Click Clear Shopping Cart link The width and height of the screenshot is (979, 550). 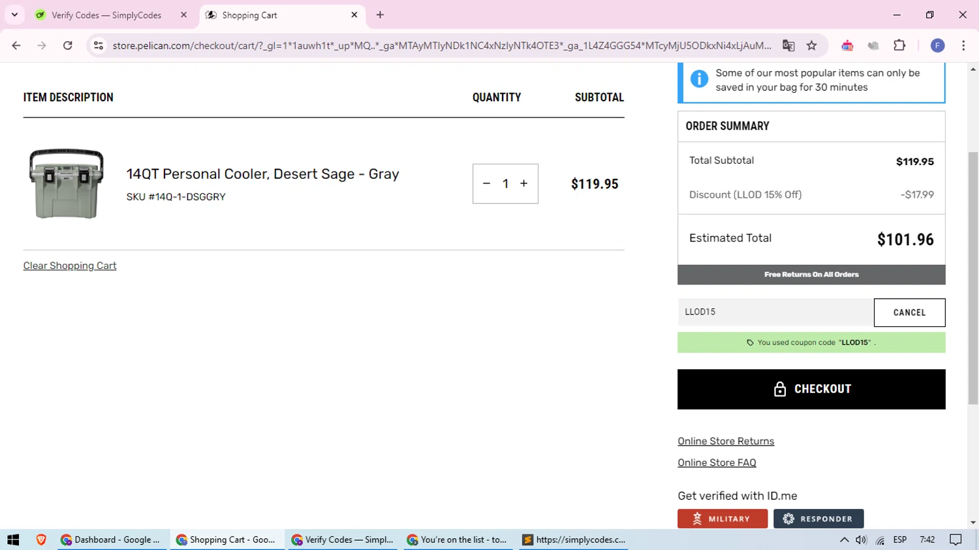[x=70, y=266]
